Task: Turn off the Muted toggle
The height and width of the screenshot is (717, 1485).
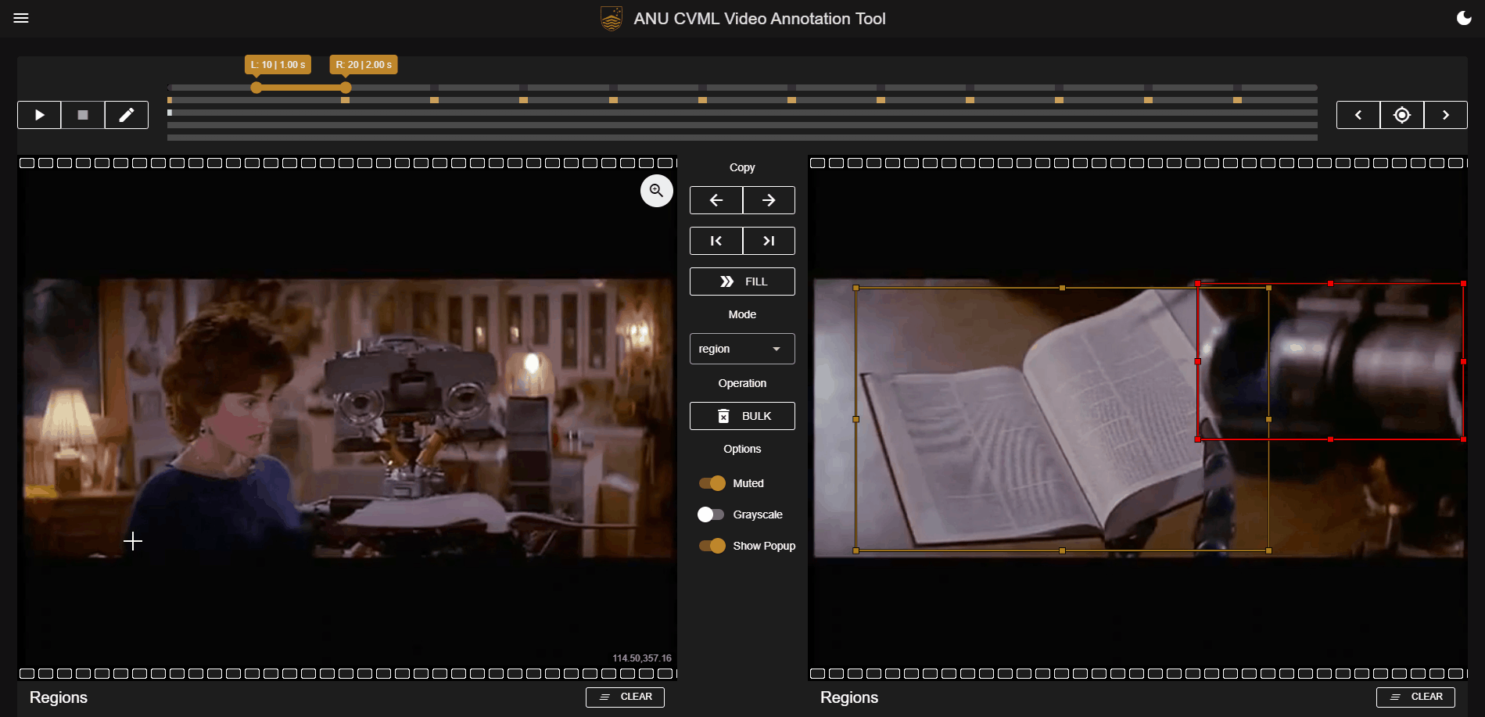Action: pos(712,483)
